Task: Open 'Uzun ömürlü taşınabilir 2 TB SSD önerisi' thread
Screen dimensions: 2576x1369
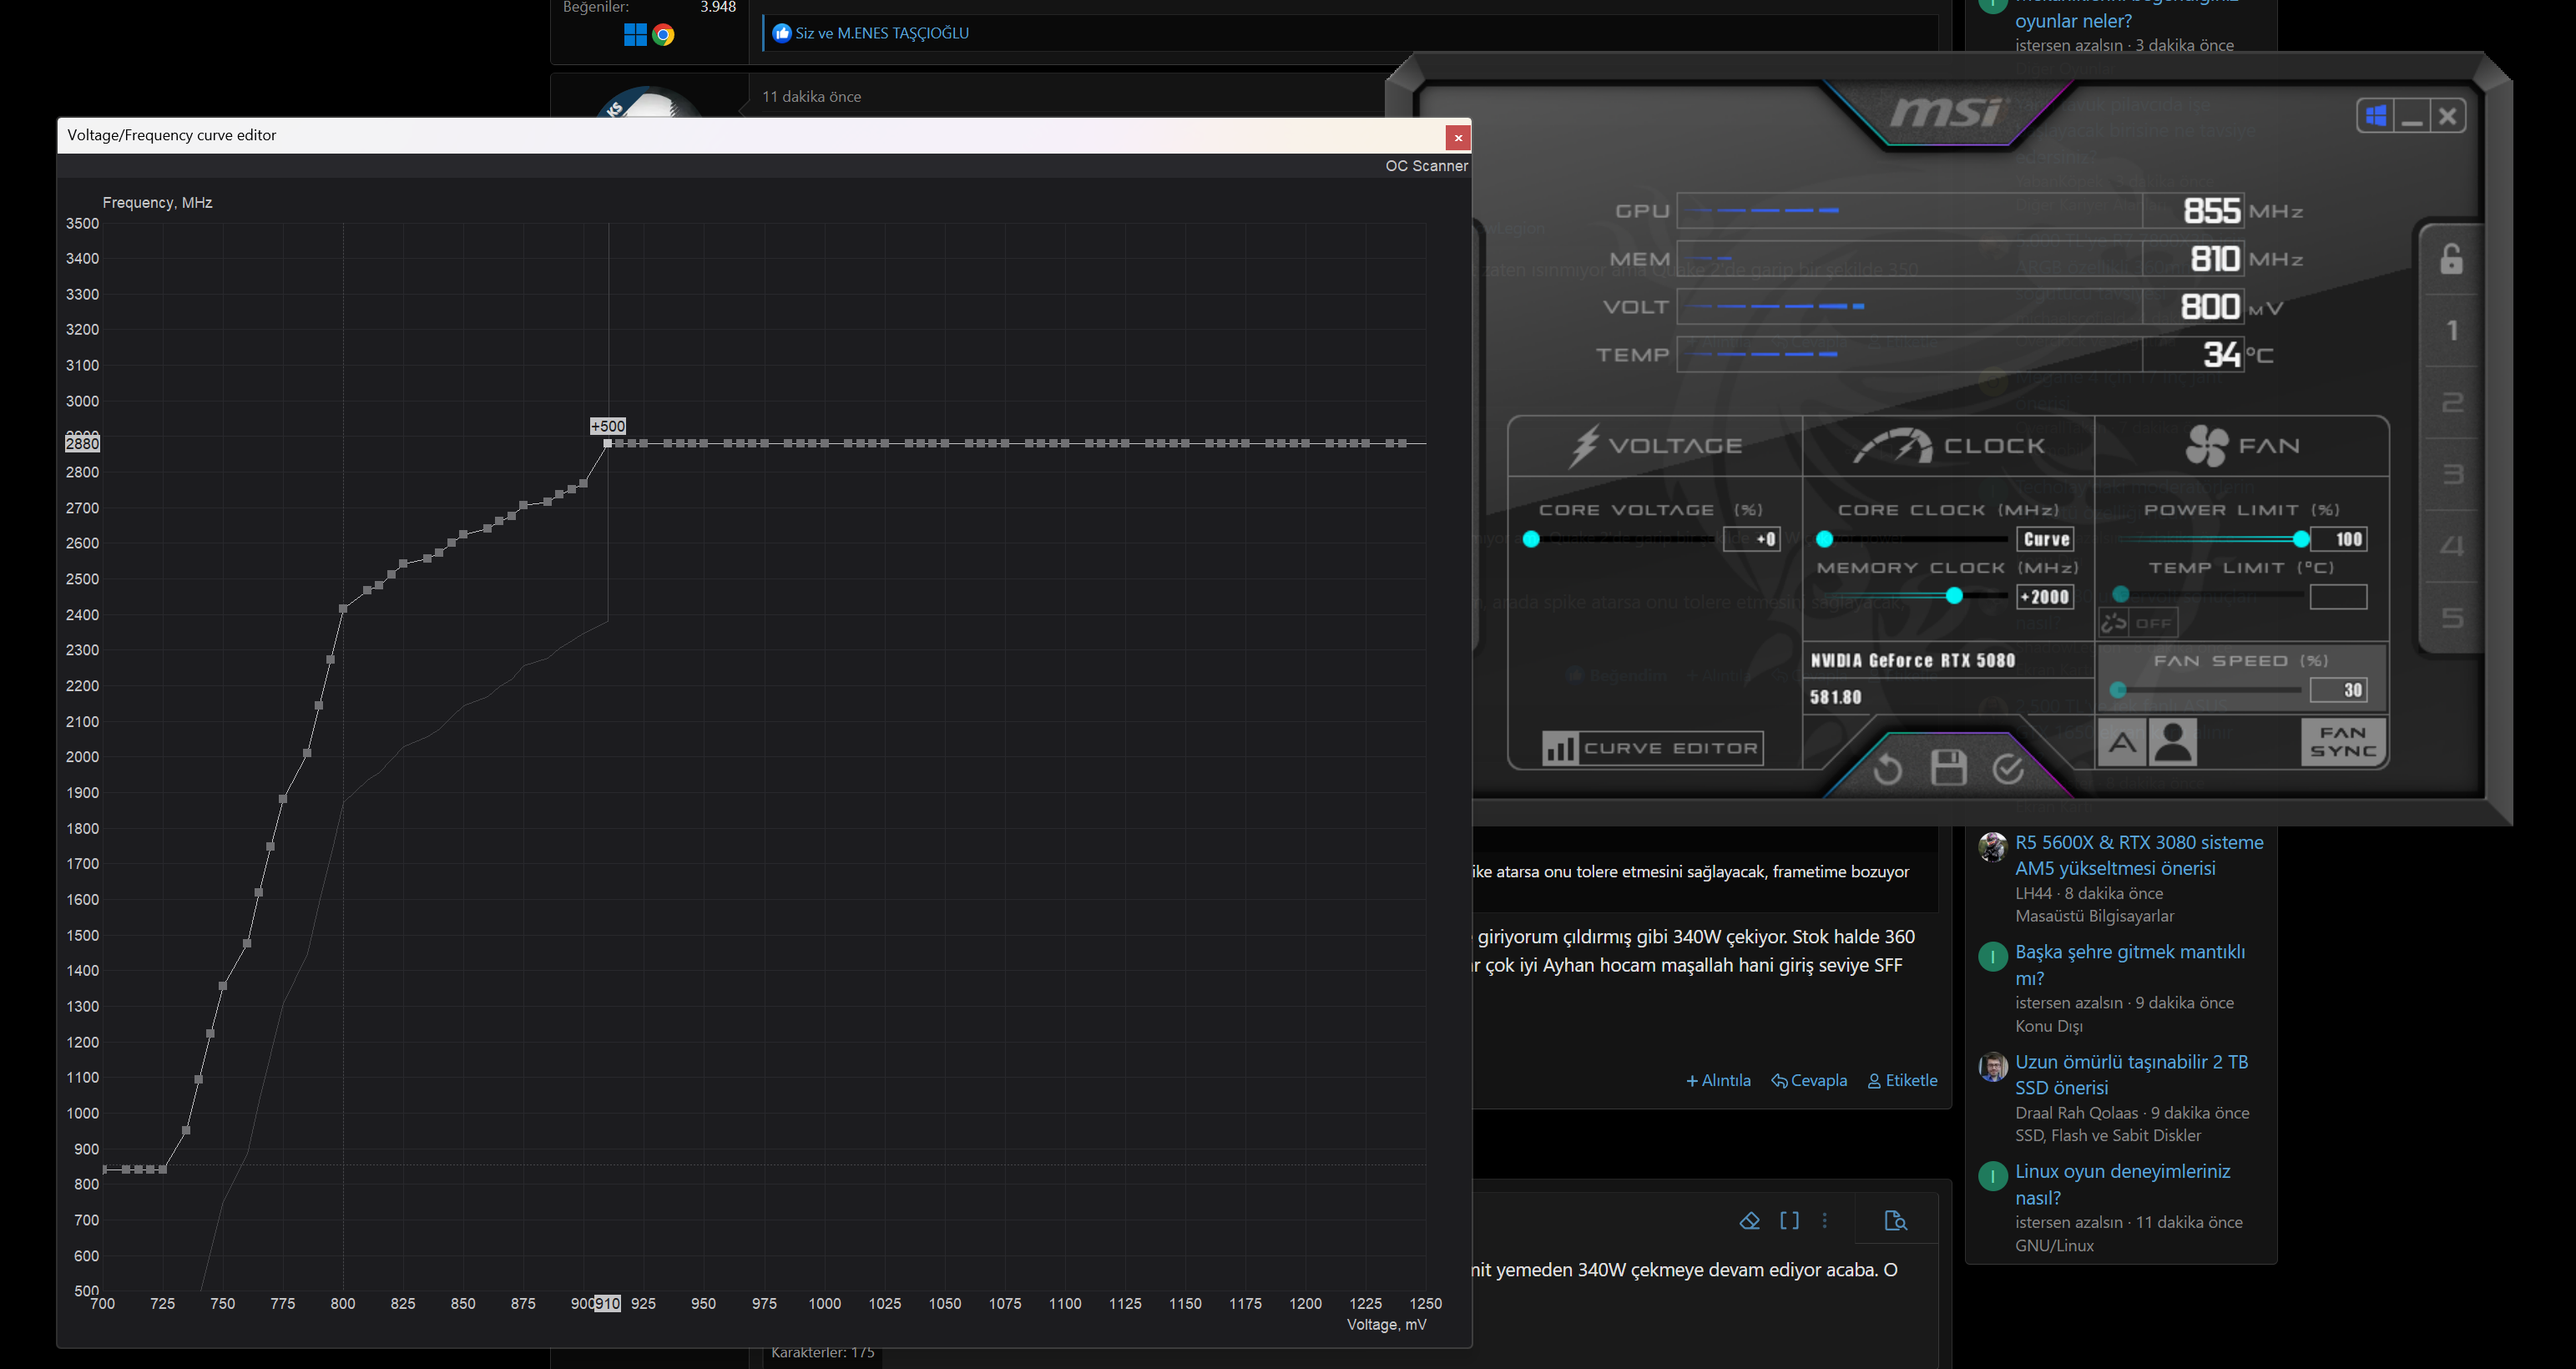Action: point(2131,1075)
